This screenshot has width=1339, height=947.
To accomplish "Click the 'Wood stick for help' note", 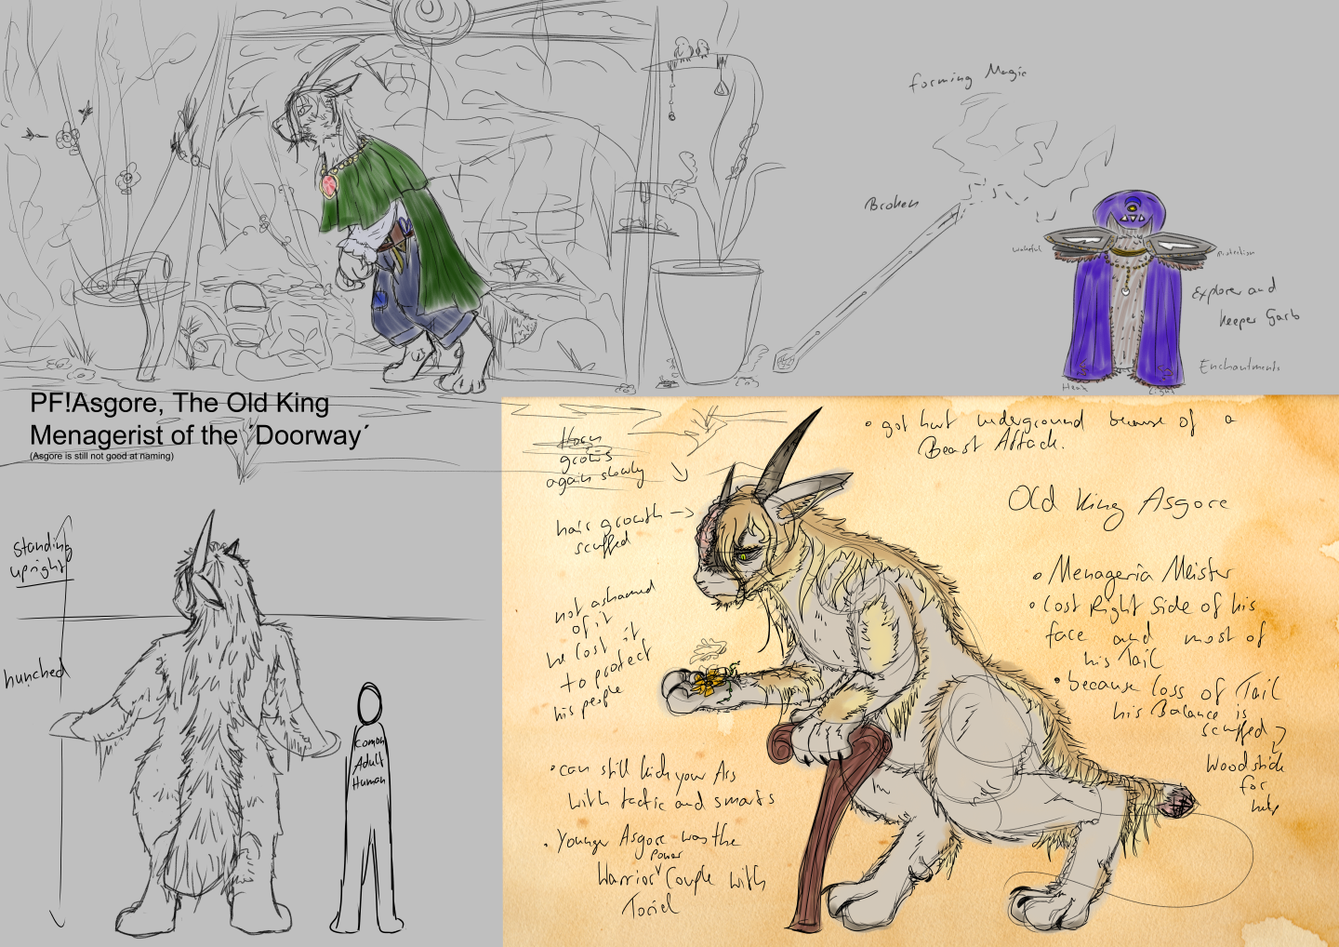I will (1246, 783).
